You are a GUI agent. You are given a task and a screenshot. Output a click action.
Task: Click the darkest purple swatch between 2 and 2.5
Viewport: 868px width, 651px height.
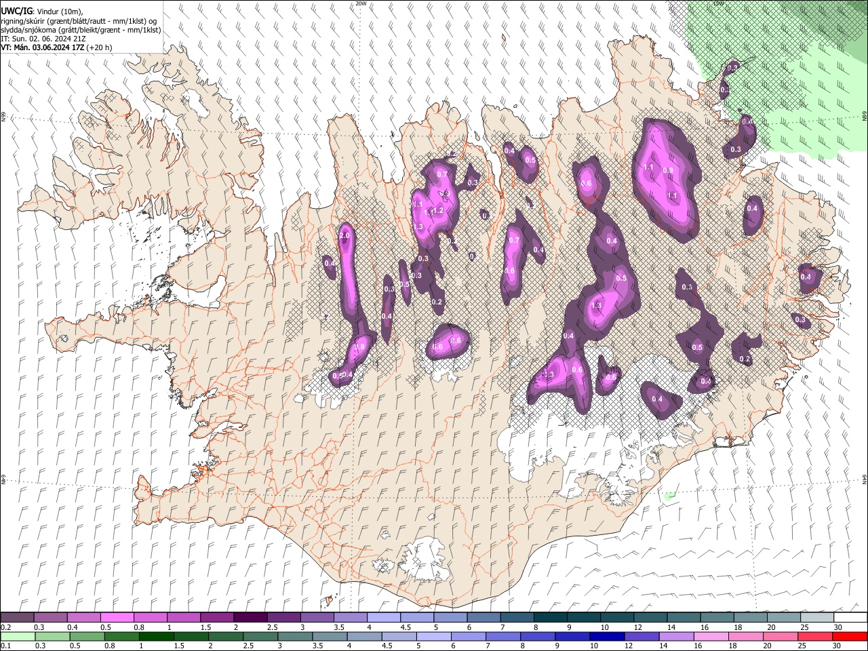(250, 617)
